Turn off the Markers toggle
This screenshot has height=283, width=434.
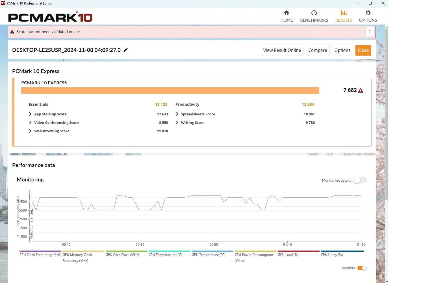coord(362,268)
